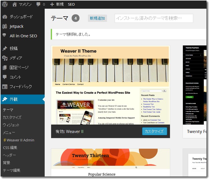Click the 有効: Weaver II label

(69, 132)
